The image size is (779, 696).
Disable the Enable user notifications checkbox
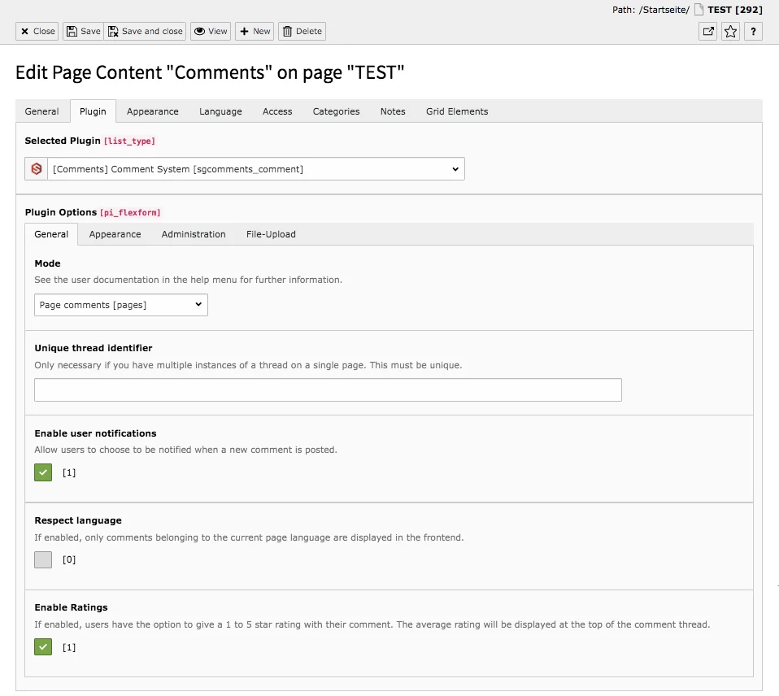tap(42, 472)
